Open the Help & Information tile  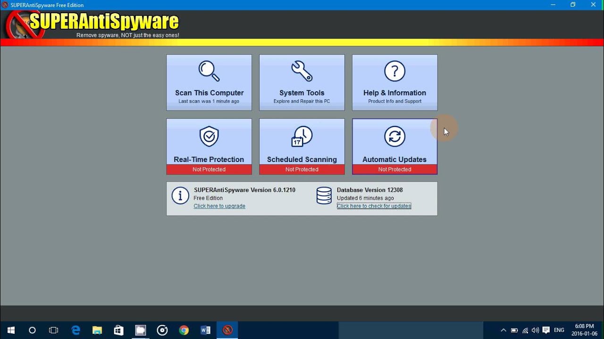tap(395, 82)
